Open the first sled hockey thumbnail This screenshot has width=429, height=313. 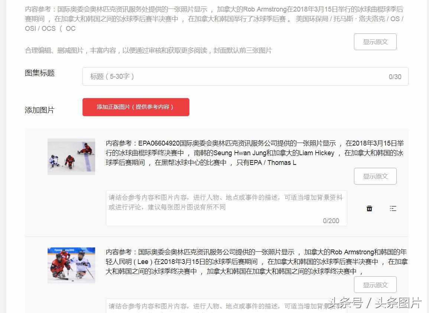71,157
